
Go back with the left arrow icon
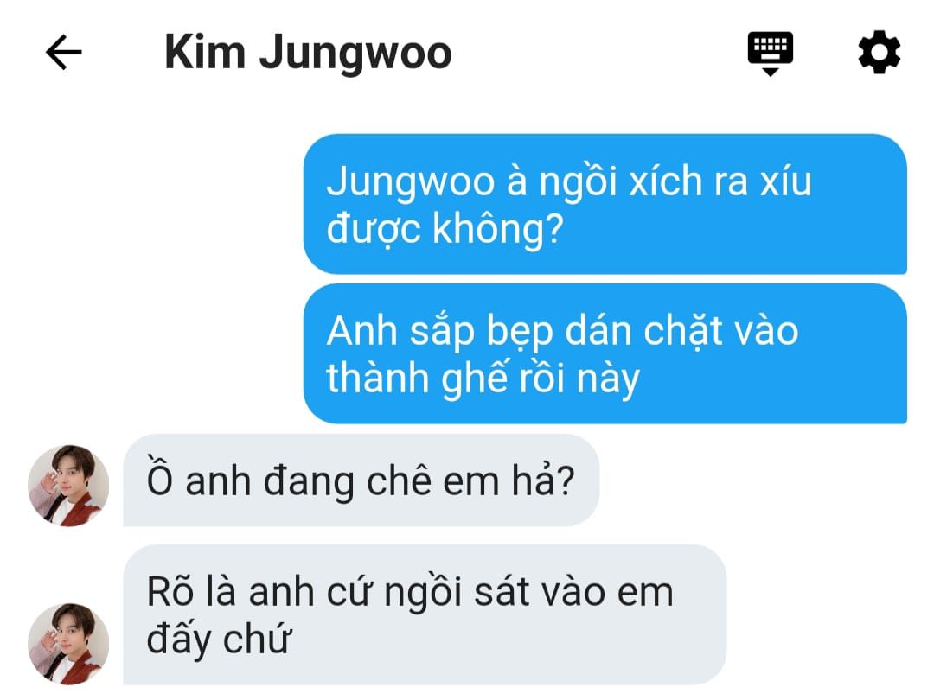[x=64, y=53]
